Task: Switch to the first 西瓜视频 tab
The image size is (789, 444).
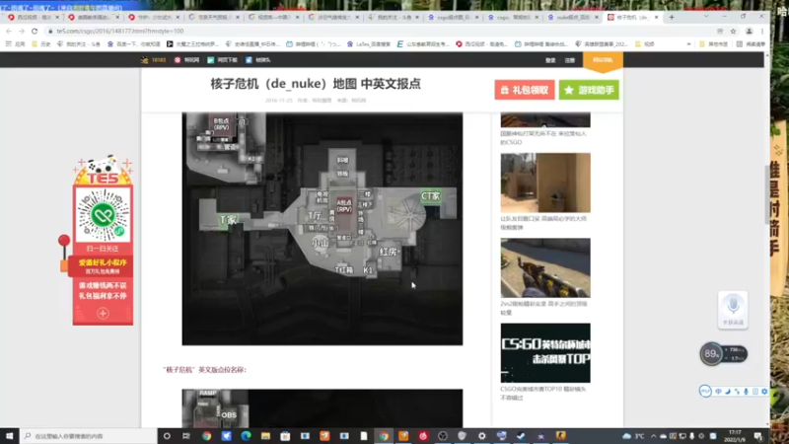Action: [34, 17]
